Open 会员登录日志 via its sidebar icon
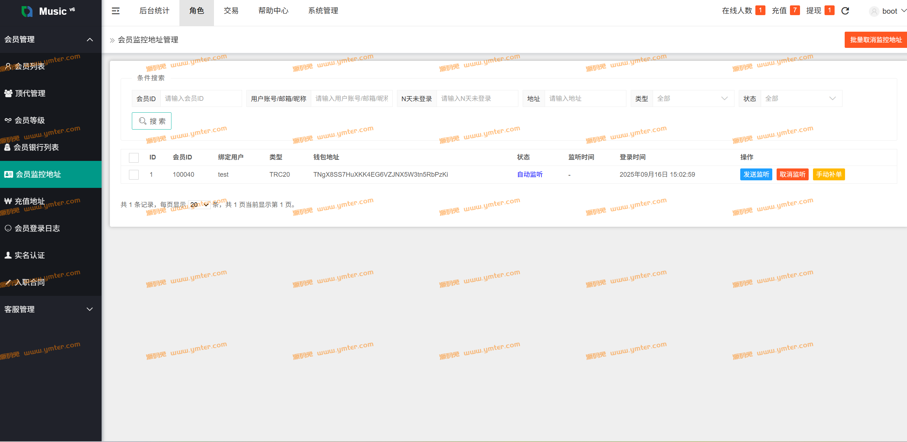The height and width of the screenshot is (442, 907). click(x=8, y=228)
